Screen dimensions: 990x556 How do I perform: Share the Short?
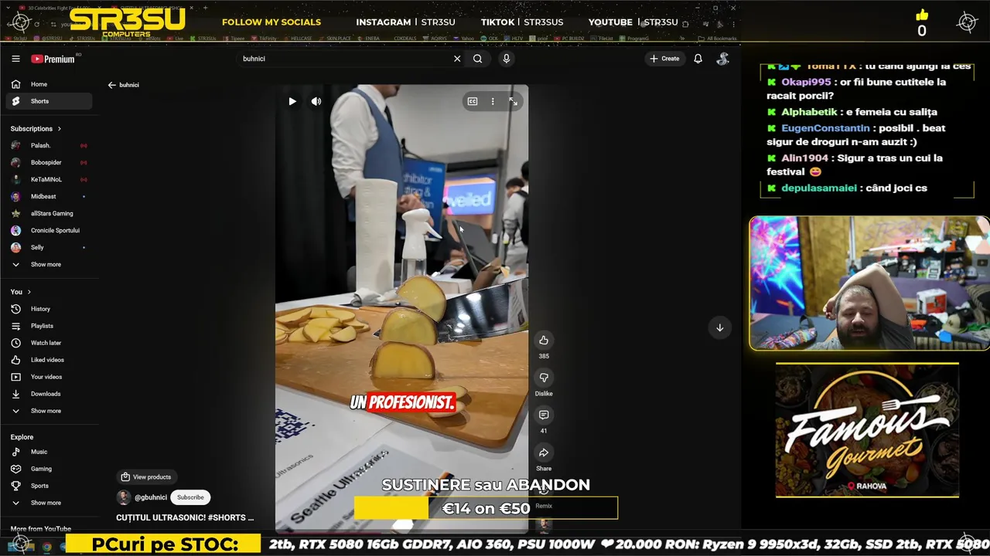pos(544,453)
